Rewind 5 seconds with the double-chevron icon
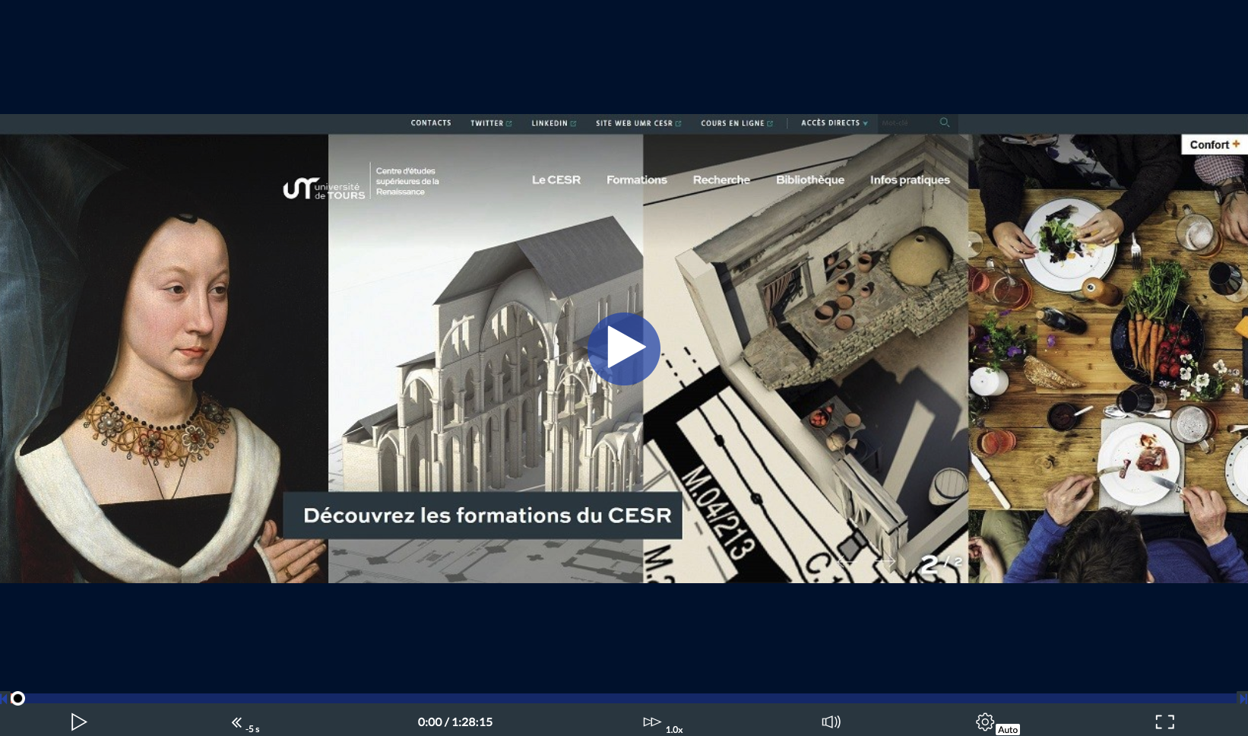The image size is (1248, 736). coord(237,722)
